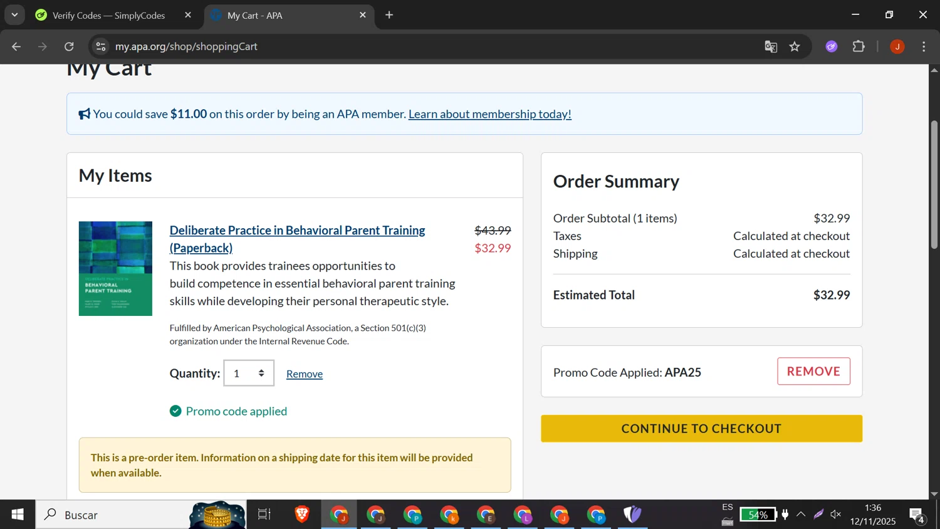Viewport: 940px width, 529px height.
Task: Open the Windows Start menu
Action: click(18, 515)
